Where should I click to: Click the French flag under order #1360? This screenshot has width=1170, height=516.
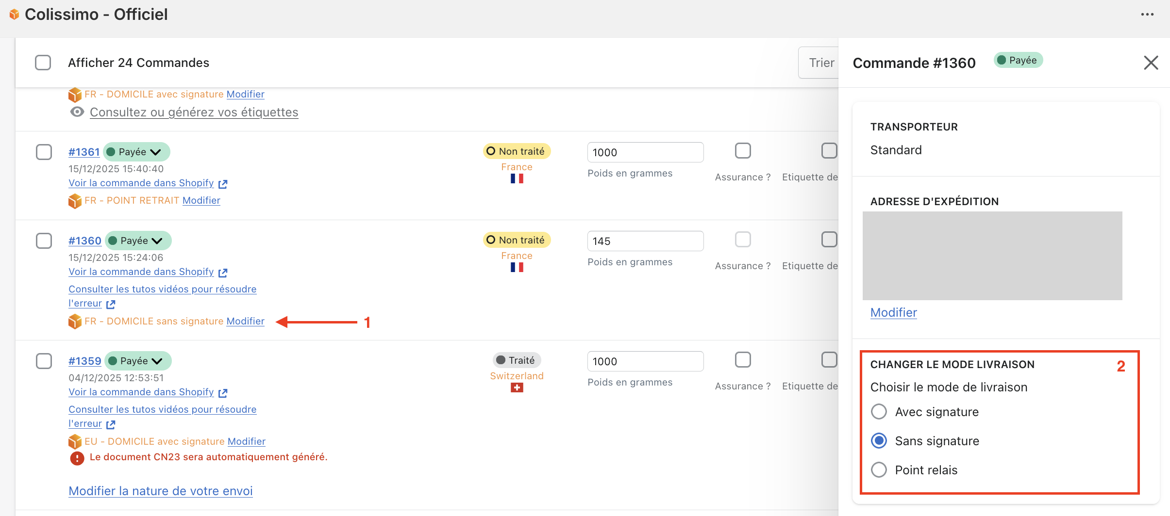coord(517,267)
